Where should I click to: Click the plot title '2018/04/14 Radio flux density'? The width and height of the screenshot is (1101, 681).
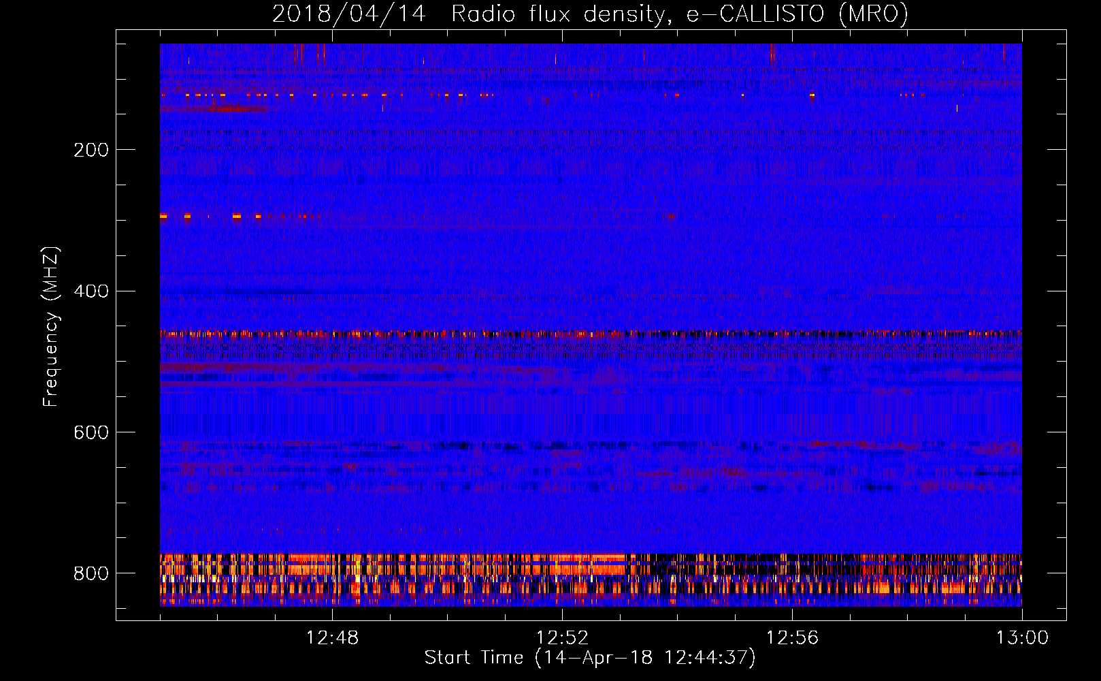tap(590, 14)
